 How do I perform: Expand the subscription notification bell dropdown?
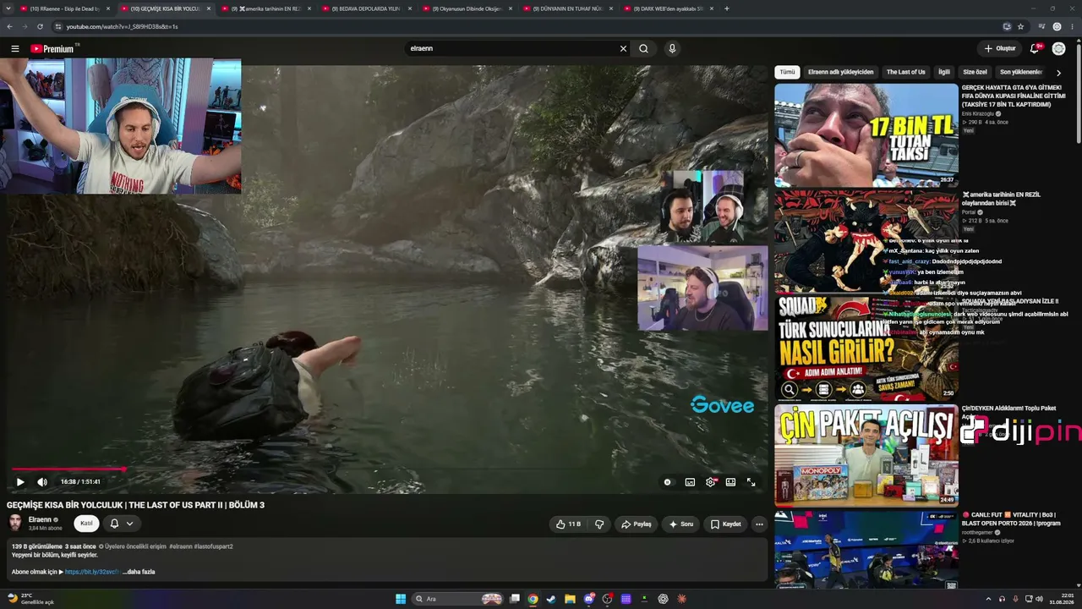tap(122, 524)
